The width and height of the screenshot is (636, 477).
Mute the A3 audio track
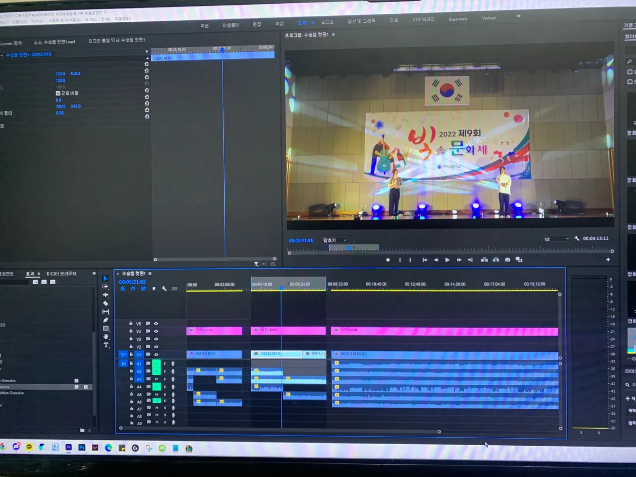156,379
